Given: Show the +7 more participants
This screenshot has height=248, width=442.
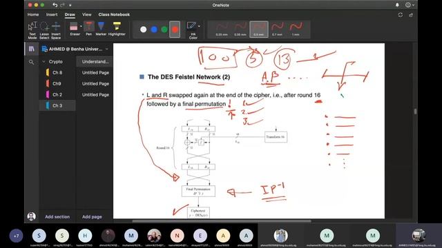Looking at the screenshot, I should pos(16,236).
